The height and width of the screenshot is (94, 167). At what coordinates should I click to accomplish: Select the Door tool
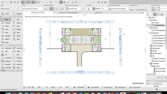16,20
